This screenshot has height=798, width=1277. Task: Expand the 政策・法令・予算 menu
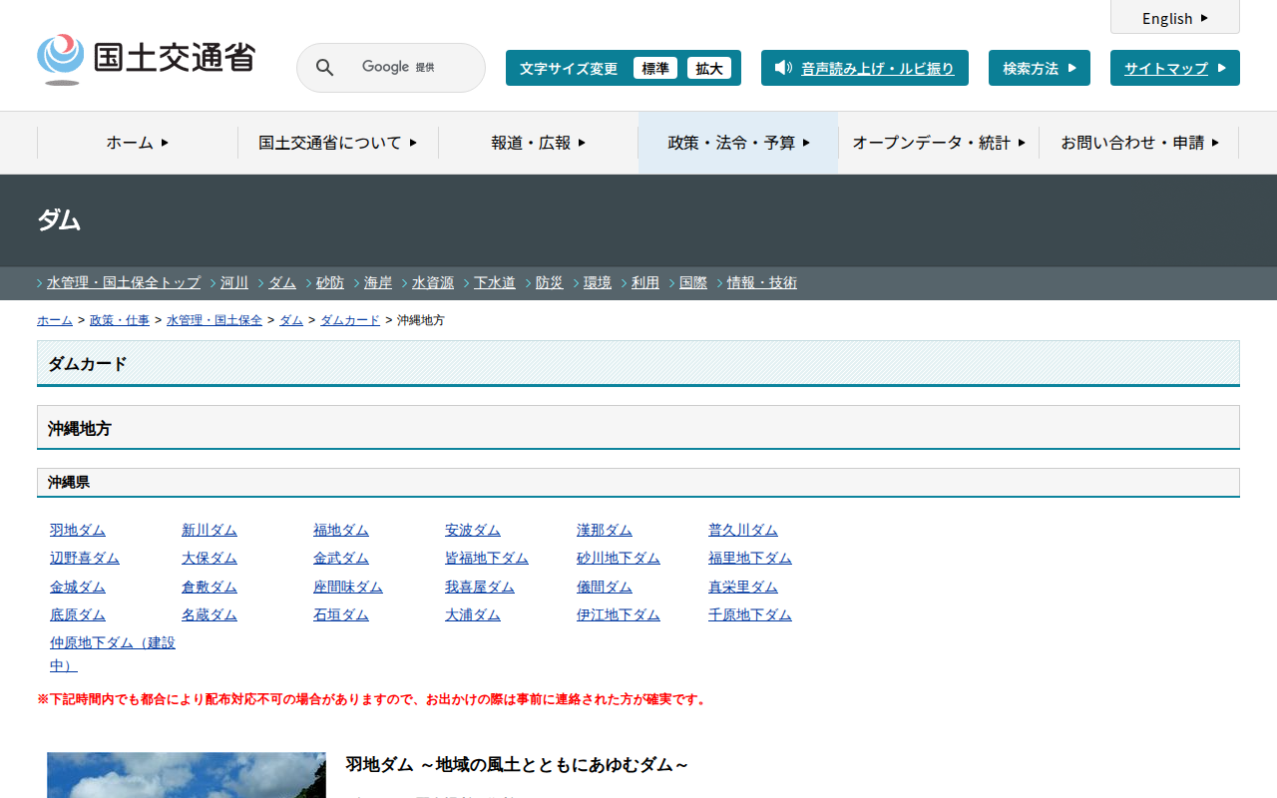pos(738,143)
